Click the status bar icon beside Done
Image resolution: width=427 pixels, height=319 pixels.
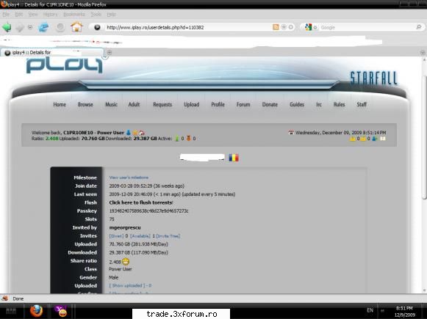4,298
